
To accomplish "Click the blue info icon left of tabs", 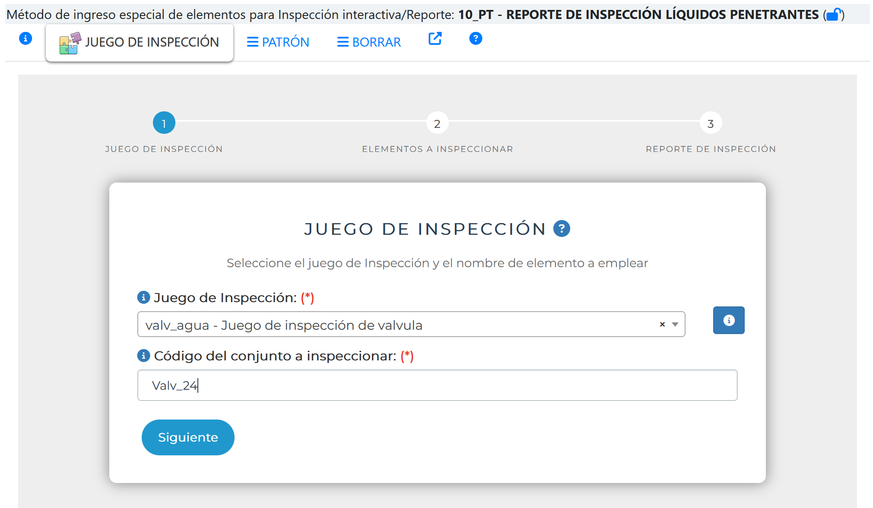I will tap(25, 38).
